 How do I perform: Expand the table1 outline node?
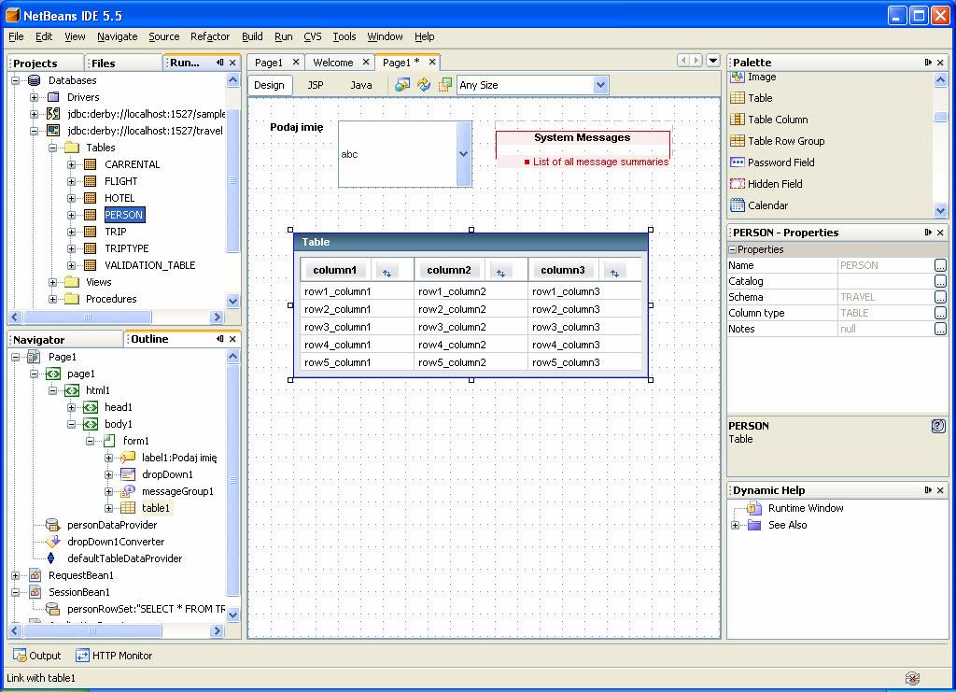coord(108,508)
